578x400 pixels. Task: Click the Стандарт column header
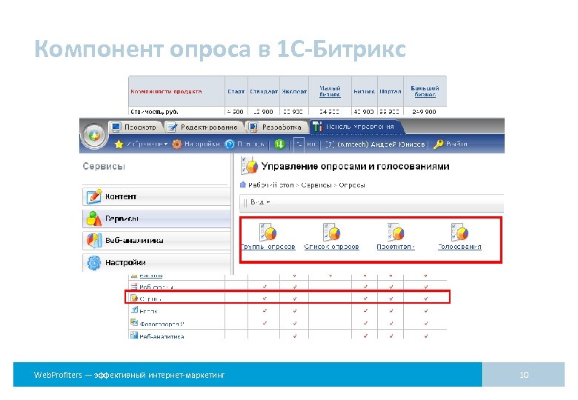264,91
